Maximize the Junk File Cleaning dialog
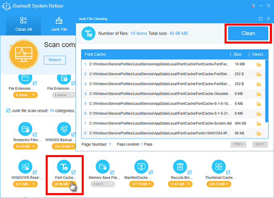Viewport: 274px width, 198px height. [x=261, y=19]
